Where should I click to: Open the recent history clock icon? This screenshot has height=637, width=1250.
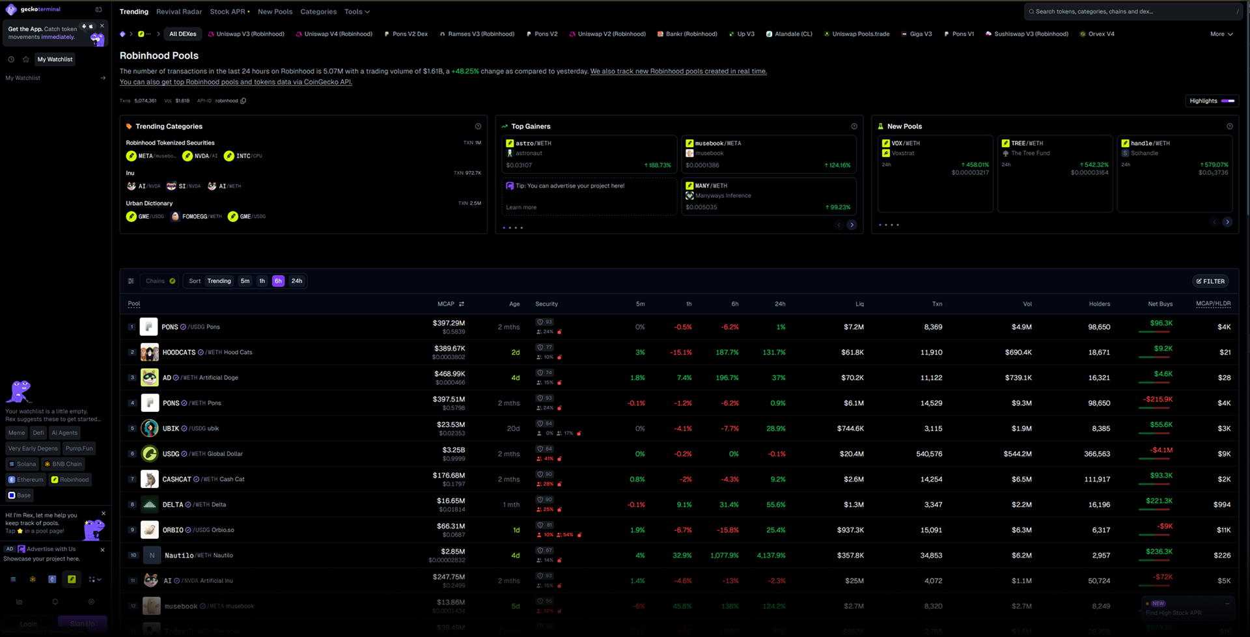click(11, 59)
